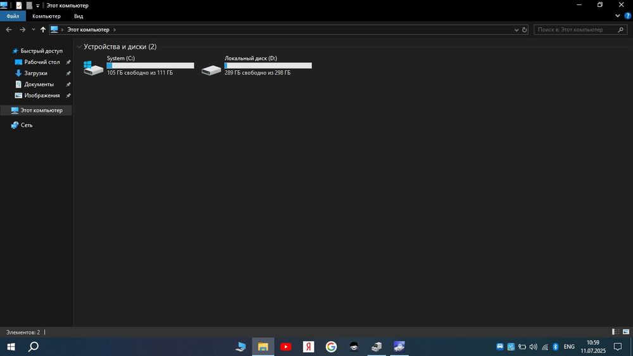Open the address bar history dropdown
The width and height of the screenshot is (633, 356).
(x=517, y=30)
